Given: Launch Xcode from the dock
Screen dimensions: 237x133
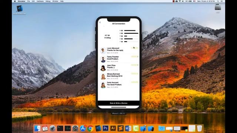Looking at the screenshot, I should (x=143, y=128).
